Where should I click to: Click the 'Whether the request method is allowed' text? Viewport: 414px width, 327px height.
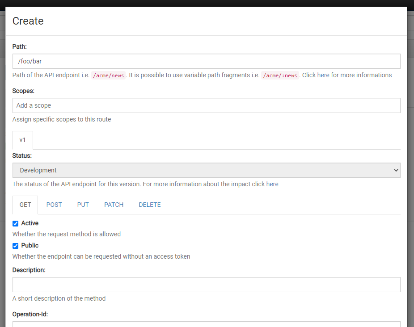pyautogui.click(x=67, y=234)
